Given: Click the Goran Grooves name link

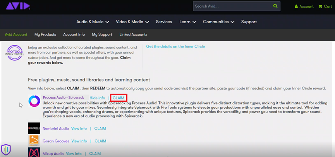Looking at the screenshot, I should click(56, 141).
